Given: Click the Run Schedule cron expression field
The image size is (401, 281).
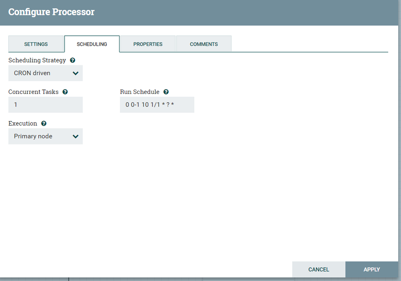Looking at the screenshot, I should 157,105.
